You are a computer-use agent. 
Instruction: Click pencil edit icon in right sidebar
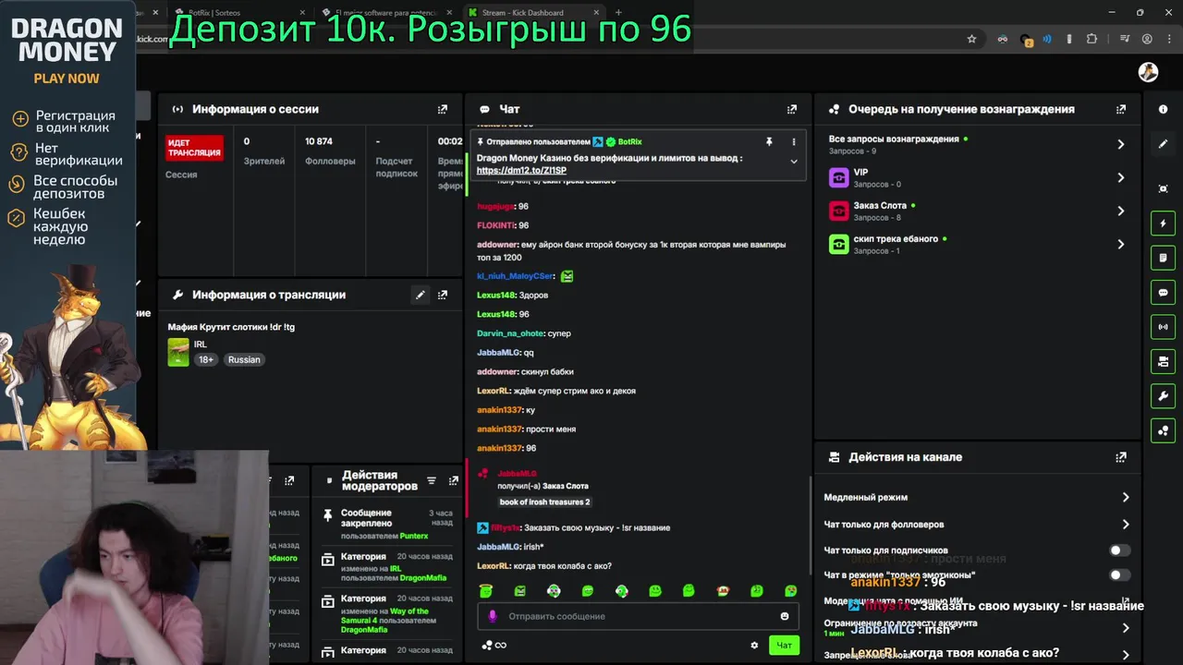pos(1163,144)
